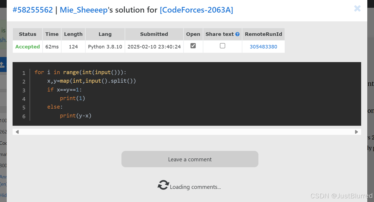
Task: Click the Leave a comment button
Action: click(x=190, y=159)
